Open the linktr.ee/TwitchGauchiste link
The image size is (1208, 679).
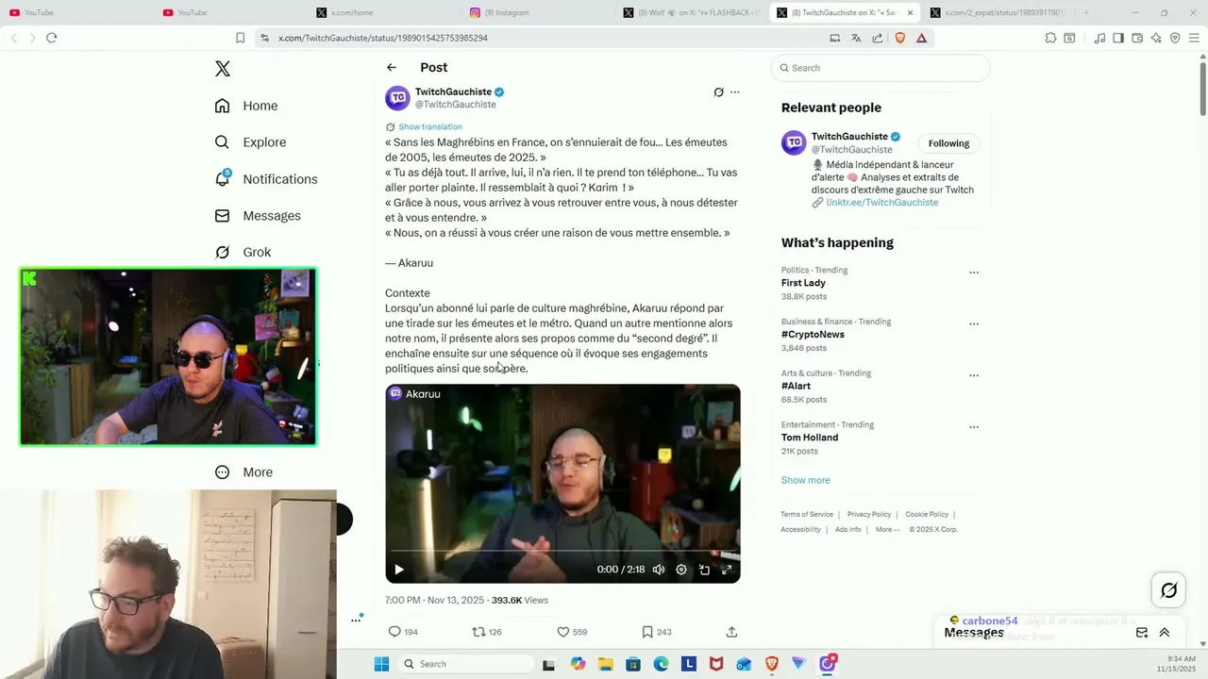coord(881,203)
